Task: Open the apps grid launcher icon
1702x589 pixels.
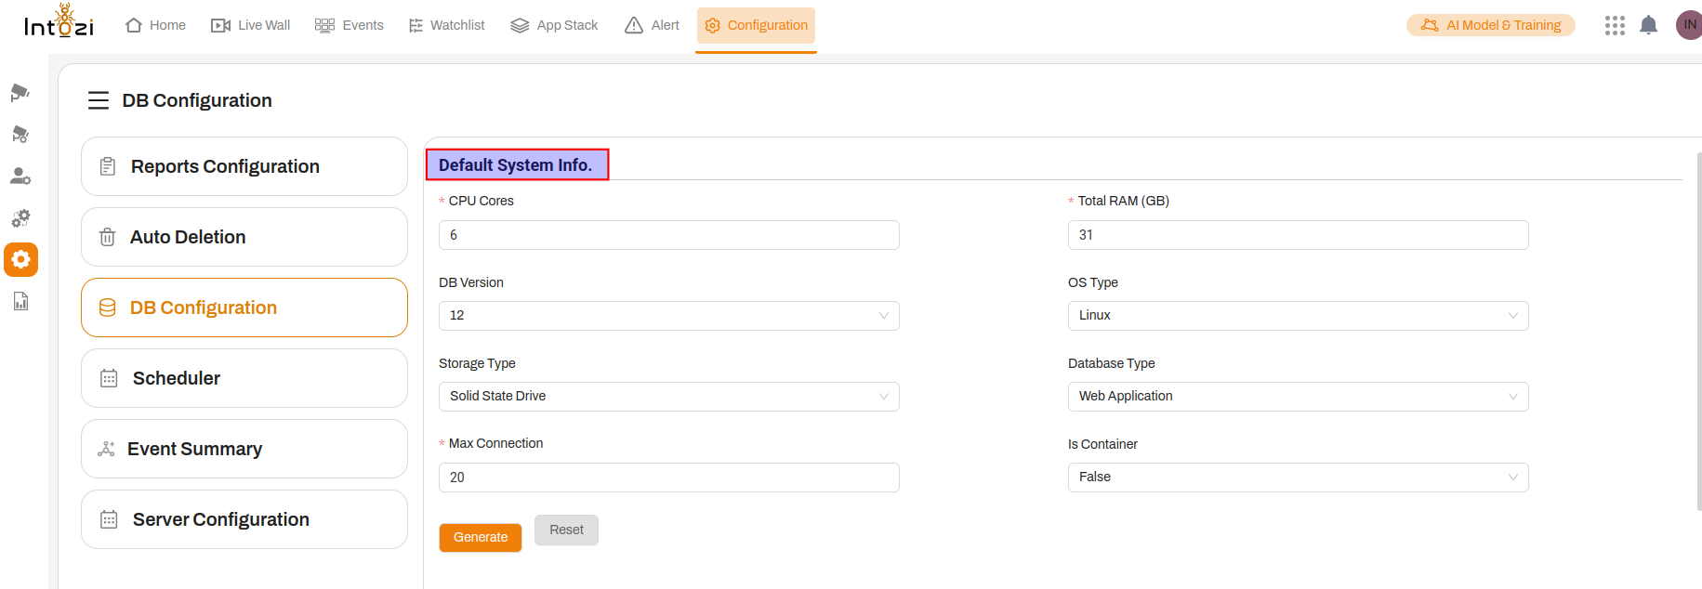Action: pos(1615,25)
